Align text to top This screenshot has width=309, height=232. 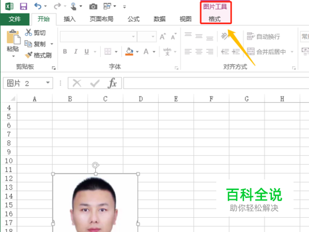coord(188,35)
